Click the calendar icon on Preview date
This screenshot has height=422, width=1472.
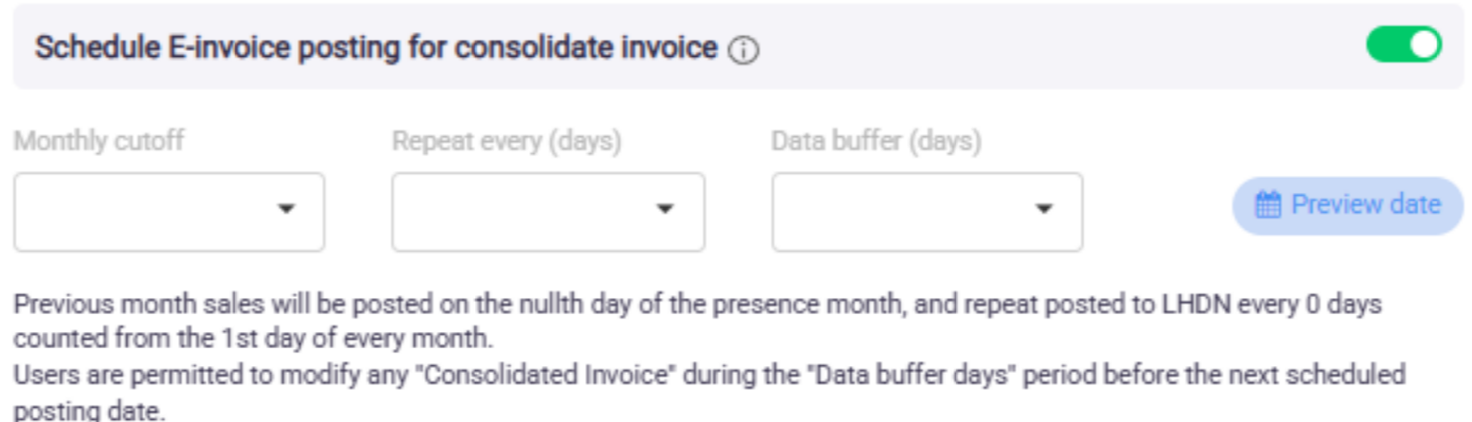[1268, 204]
